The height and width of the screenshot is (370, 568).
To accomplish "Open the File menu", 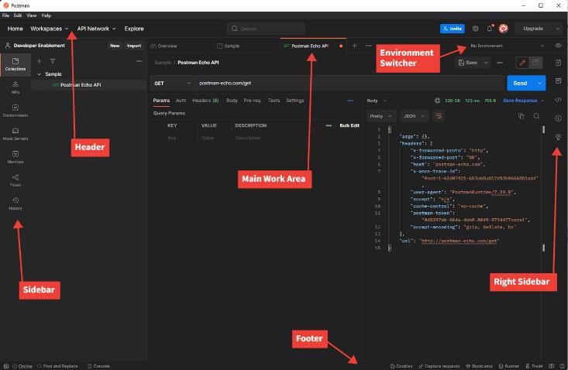I will coord(5,15).
